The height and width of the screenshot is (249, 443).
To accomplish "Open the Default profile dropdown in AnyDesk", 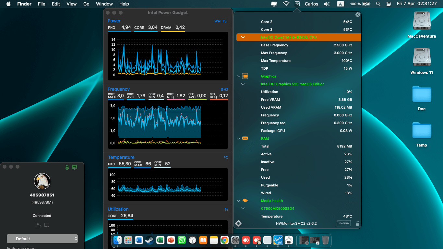I will pyautogui.click(x=42, y=239).
